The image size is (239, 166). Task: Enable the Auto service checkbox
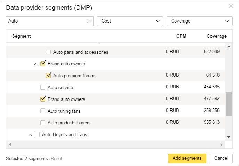43,87
